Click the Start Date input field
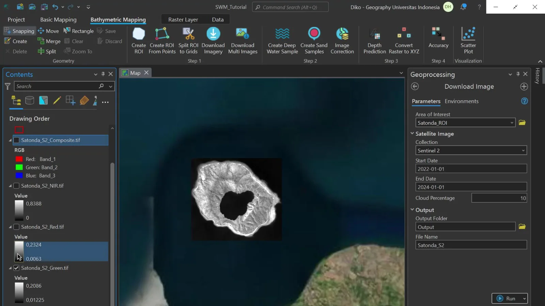The width and height of the screenshot is (545, 306). [x=471, y=169]
